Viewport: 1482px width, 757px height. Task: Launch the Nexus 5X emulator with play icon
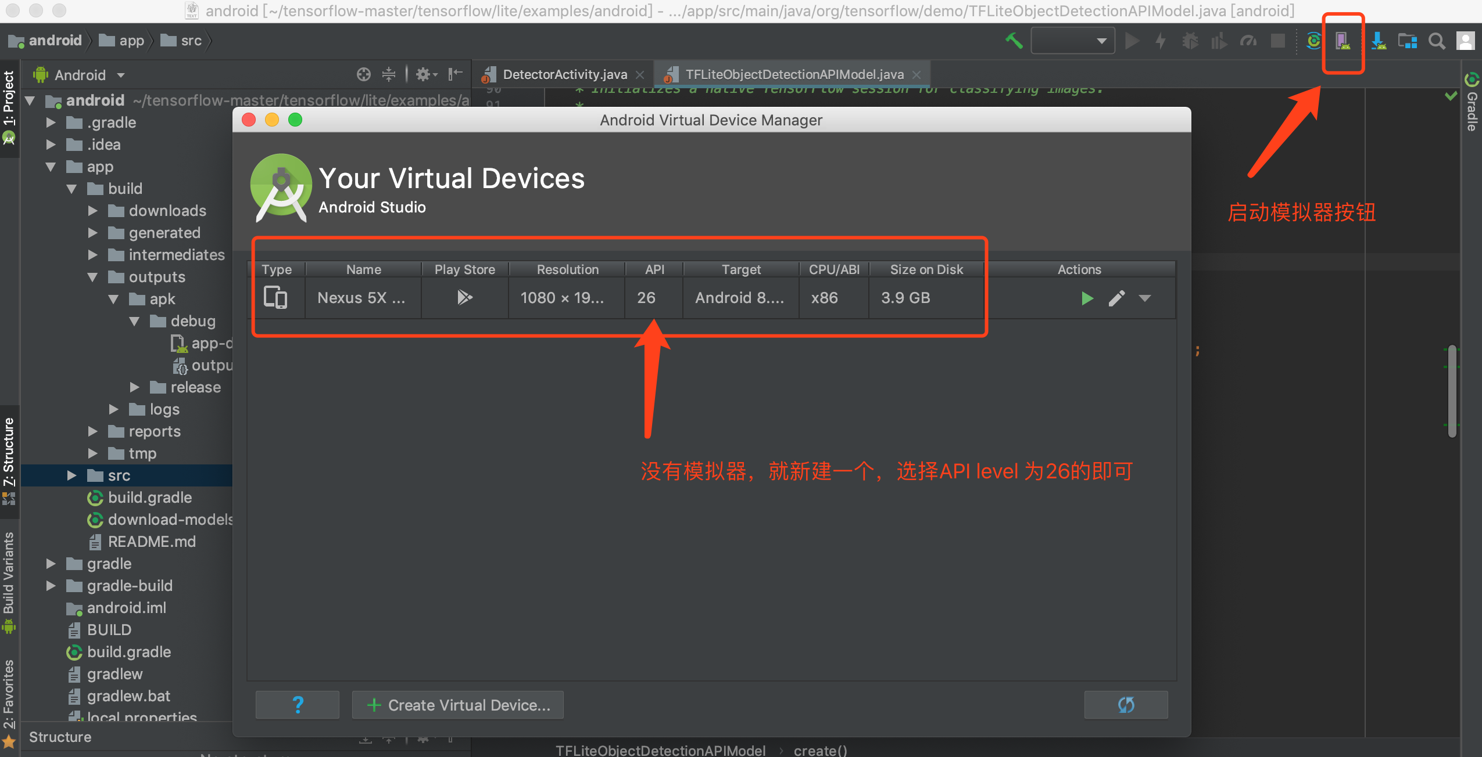click(1087, 298)
